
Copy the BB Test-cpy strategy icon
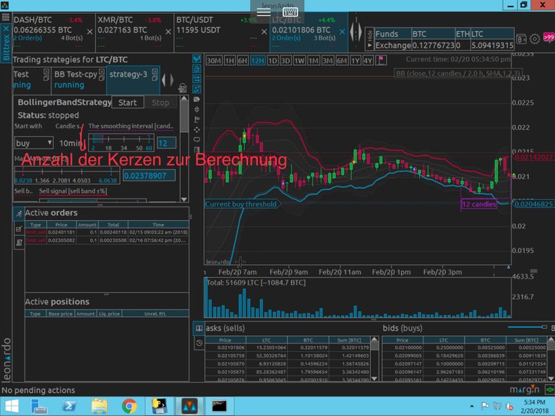click(x=102, y=78)
